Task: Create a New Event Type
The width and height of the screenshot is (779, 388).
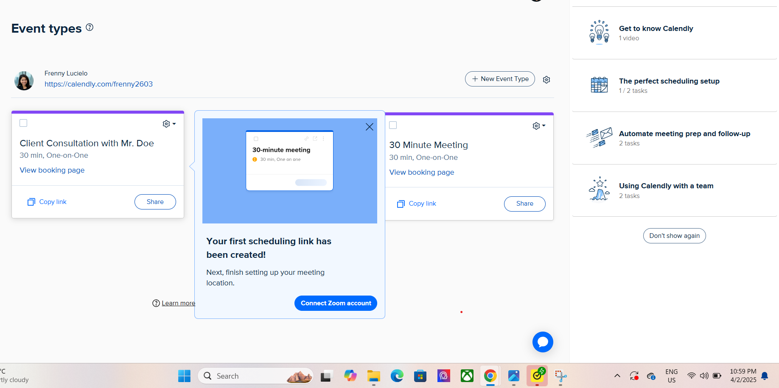Action: pyautogui.click(x=500, y=79)
